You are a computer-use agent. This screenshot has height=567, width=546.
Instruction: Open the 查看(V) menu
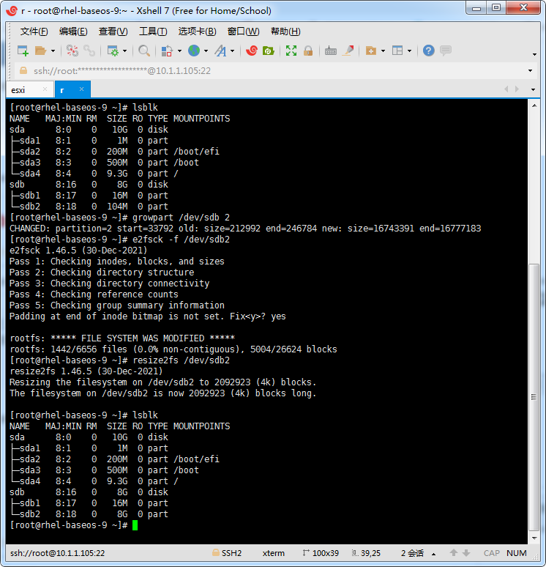pyautogui.click(x=113, y=31)
